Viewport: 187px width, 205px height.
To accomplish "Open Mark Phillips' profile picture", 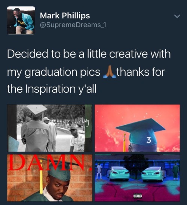I will coord(21,20).
